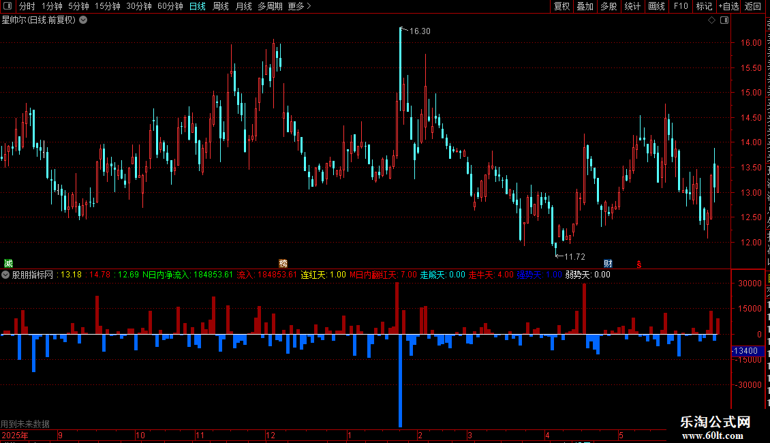Image resolution: width=770 pixels, height=443 pixels.
Task: Click the diamond icon in chart header
Action: pos(711,20)
